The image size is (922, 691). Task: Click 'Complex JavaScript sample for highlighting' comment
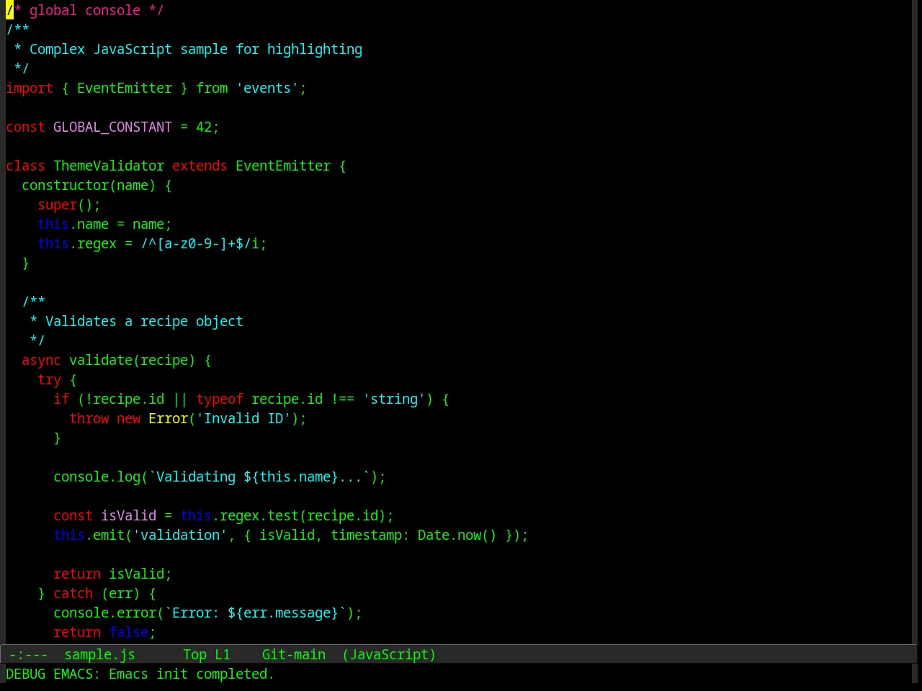[x=196, y=50]
